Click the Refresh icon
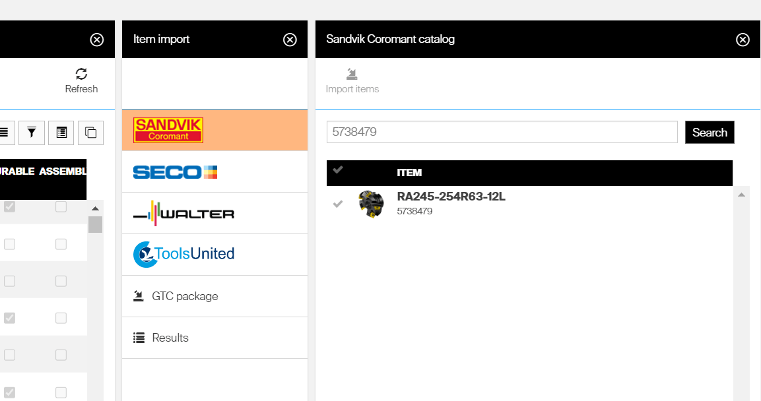The image size is (761, 401). click(81, 73)
